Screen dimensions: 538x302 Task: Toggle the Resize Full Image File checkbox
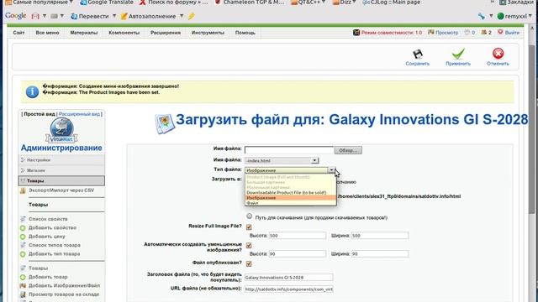[249, 227]
